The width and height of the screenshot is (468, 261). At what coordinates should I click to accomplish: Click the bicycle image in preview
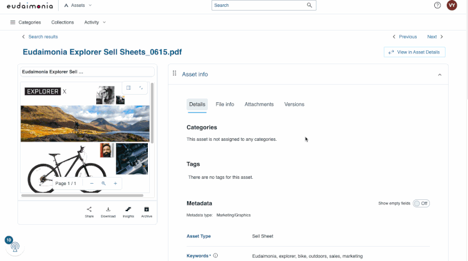tap(67, 170)
